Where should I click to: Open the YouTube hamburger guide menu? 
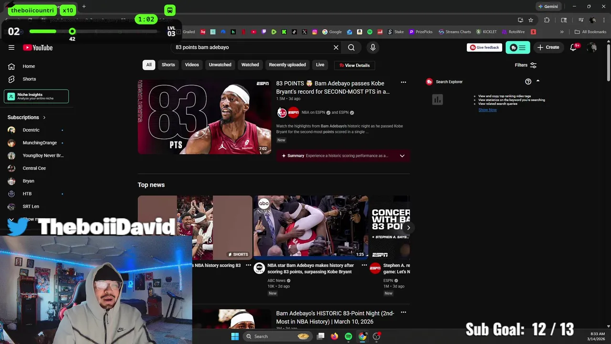coord(11,47)
